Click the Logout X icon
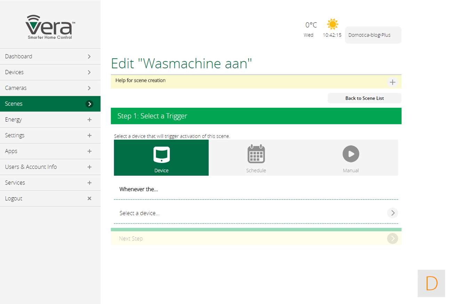452x304 pixels. tap(89, 198)
